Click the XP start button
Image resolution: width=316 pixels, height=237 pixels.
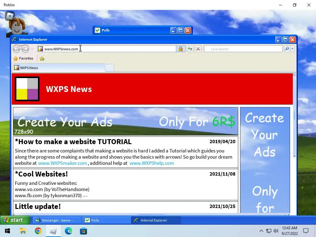15,220
